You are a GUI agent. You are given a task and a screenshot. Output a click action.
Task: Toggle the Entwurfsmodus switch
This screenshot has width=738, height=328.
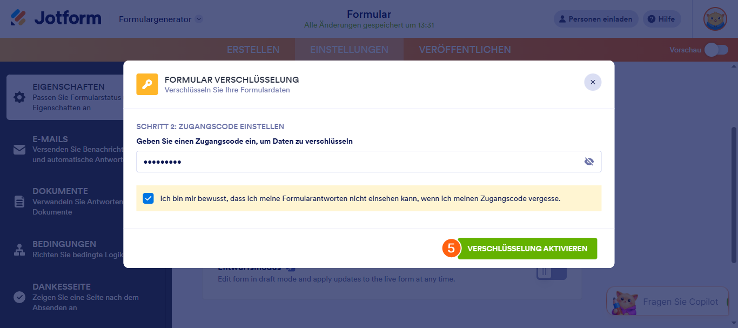(x=552, y=273)
